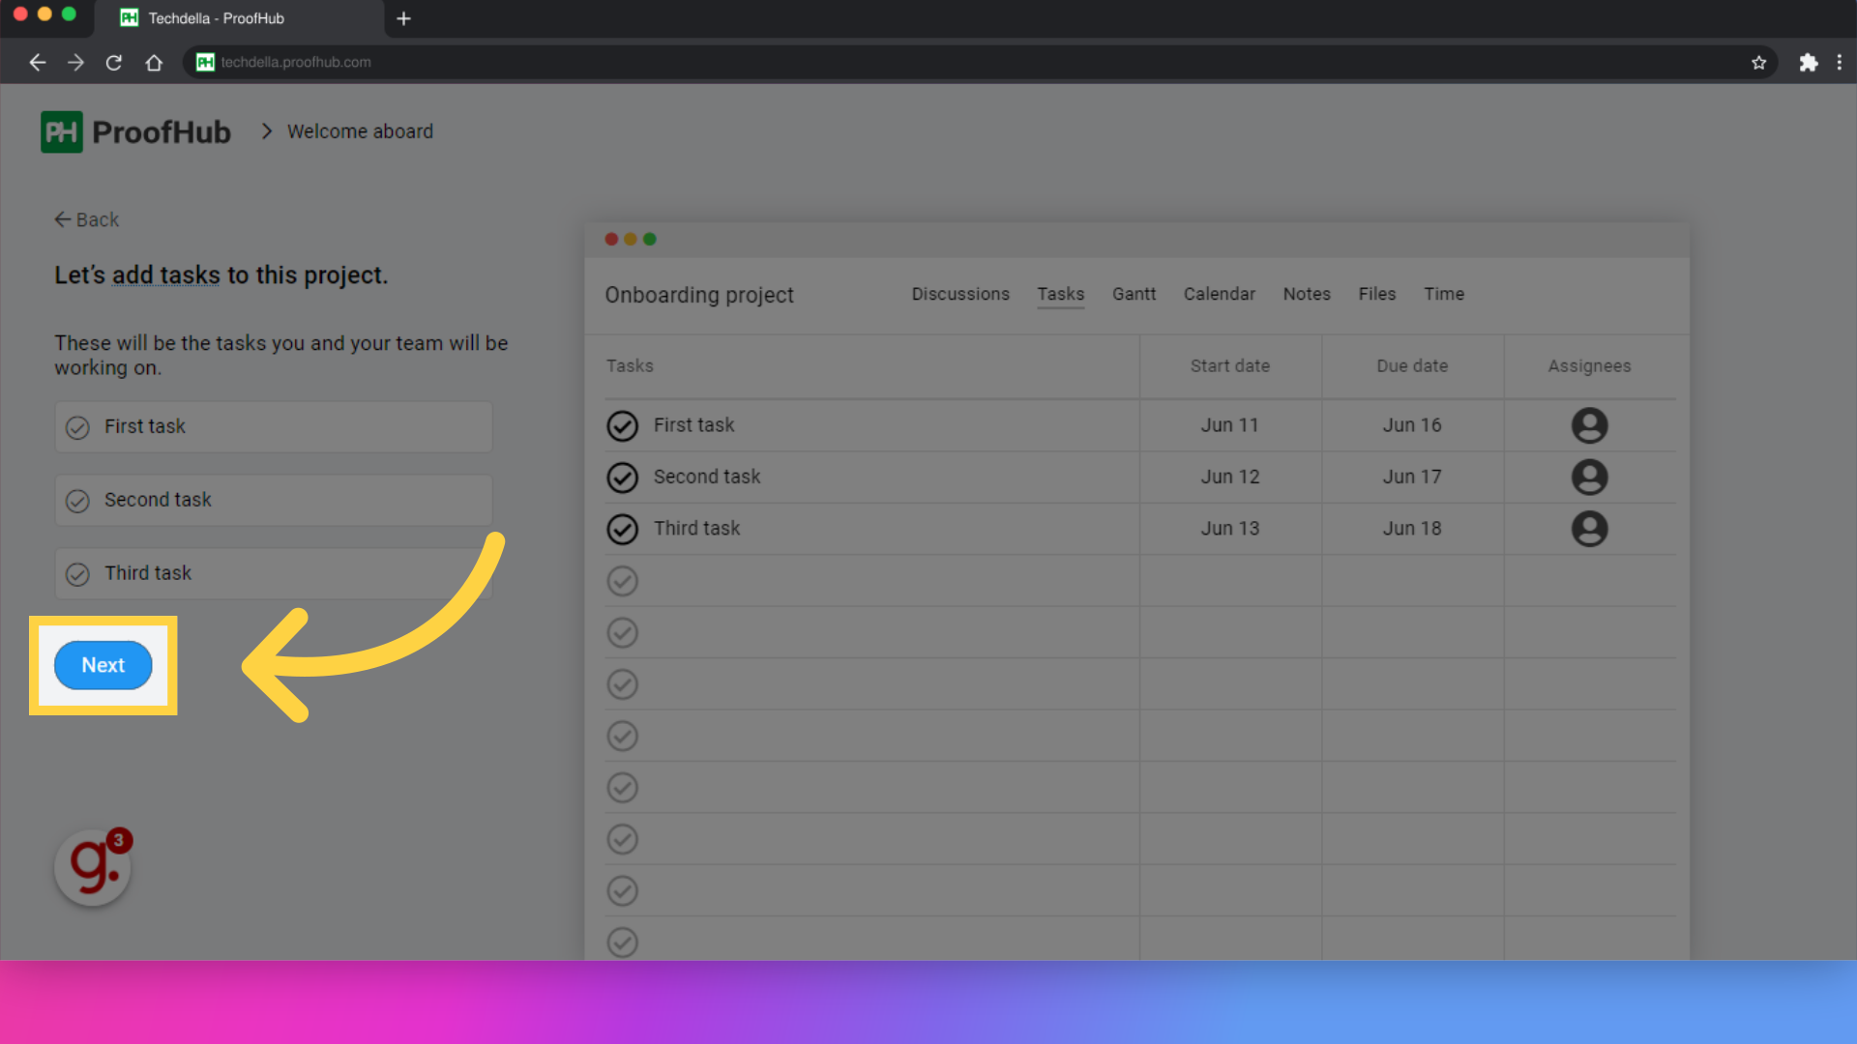Click the browser back arrow
Screen dimensions: 1857x1044
coord(37,61)
